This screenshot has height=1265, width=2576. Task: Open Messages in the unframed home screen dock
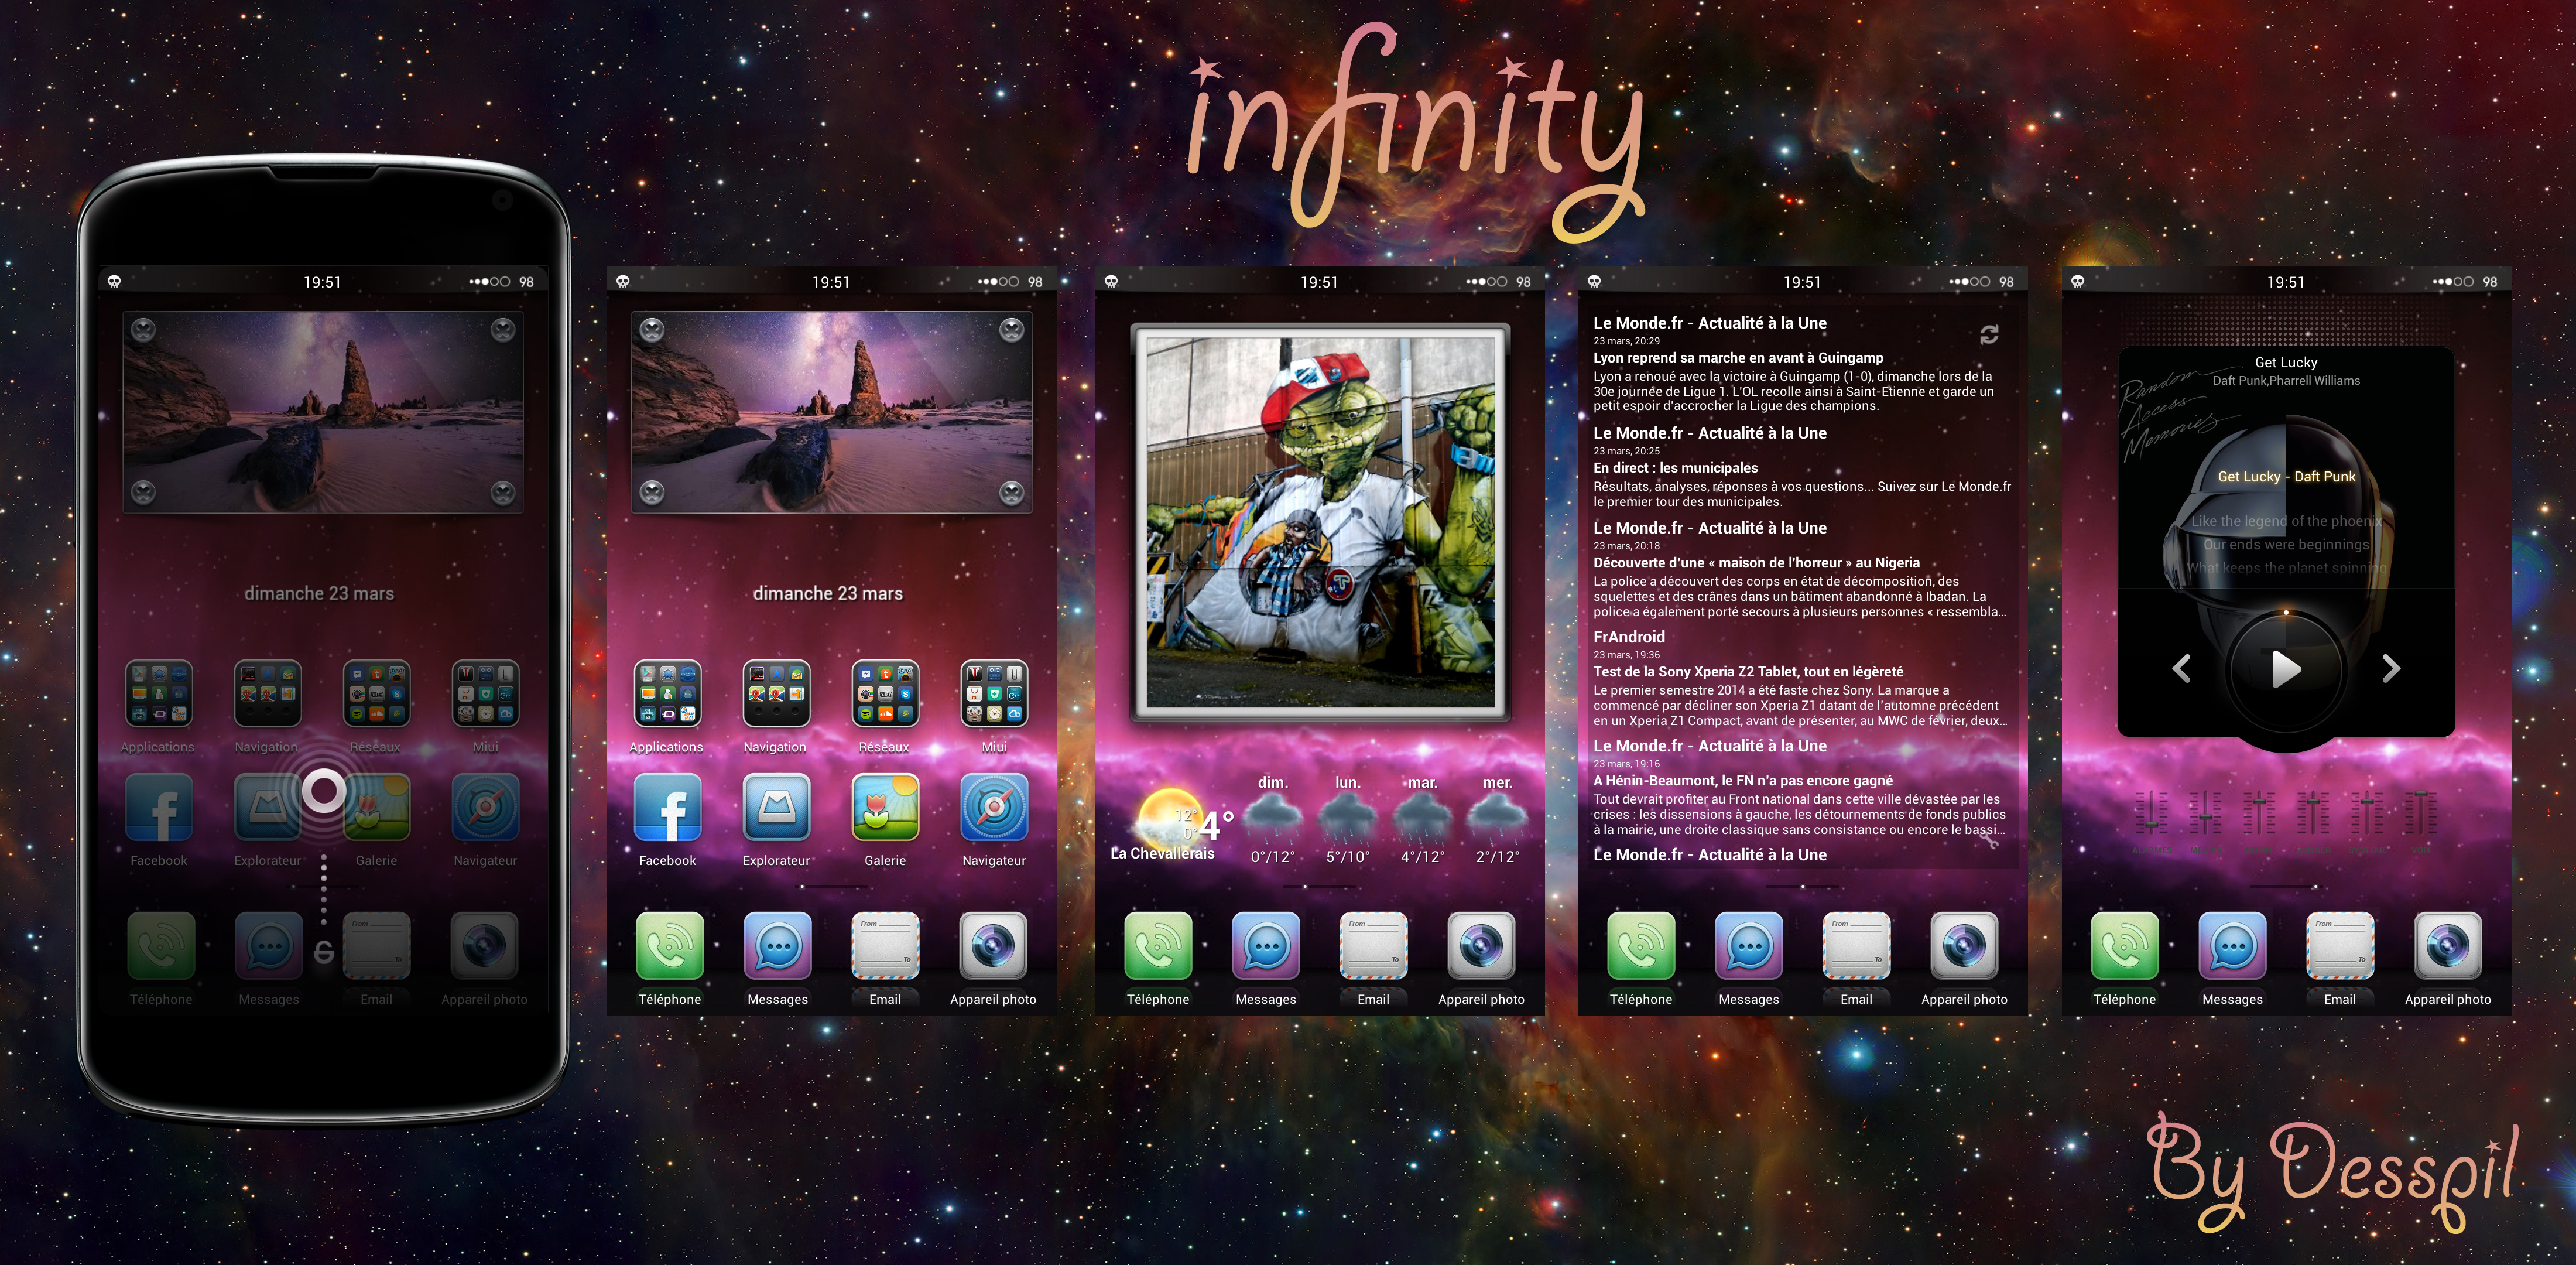click(x=778, y=945)
